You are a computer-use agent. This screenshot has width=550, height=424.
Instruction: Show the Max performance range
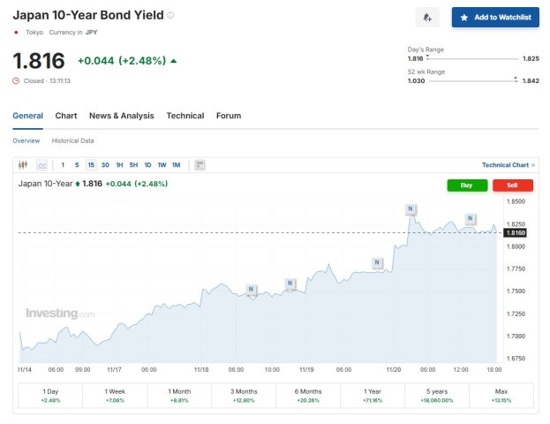pos(501,395)
